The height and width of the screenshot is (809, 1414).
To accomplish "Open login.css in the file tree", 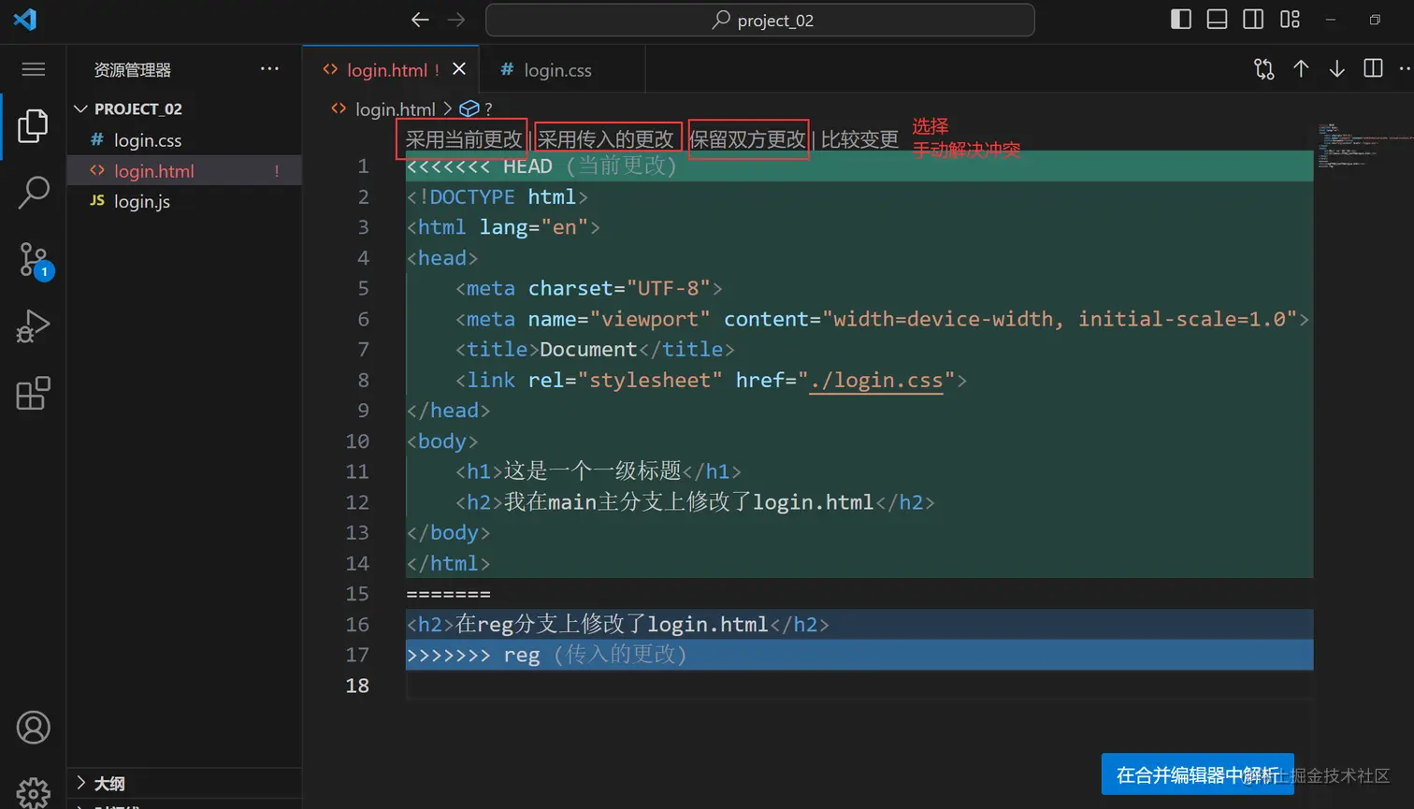I will 184,140.
